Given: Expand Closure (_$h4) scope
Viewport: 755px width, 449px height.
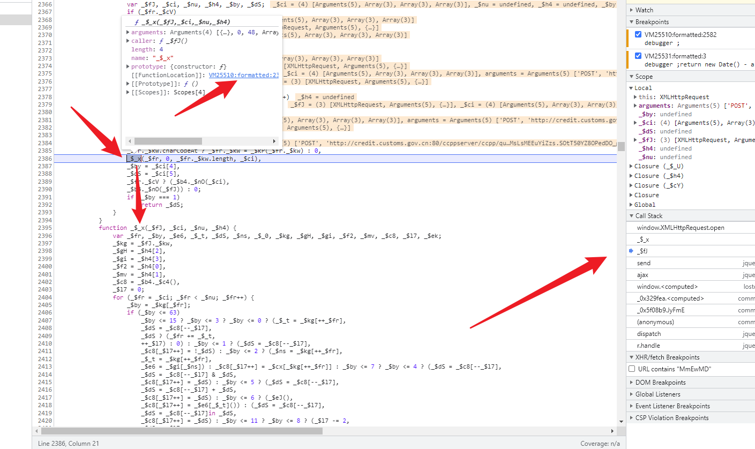Looking at the screenshot, I should tap(631, 176).
